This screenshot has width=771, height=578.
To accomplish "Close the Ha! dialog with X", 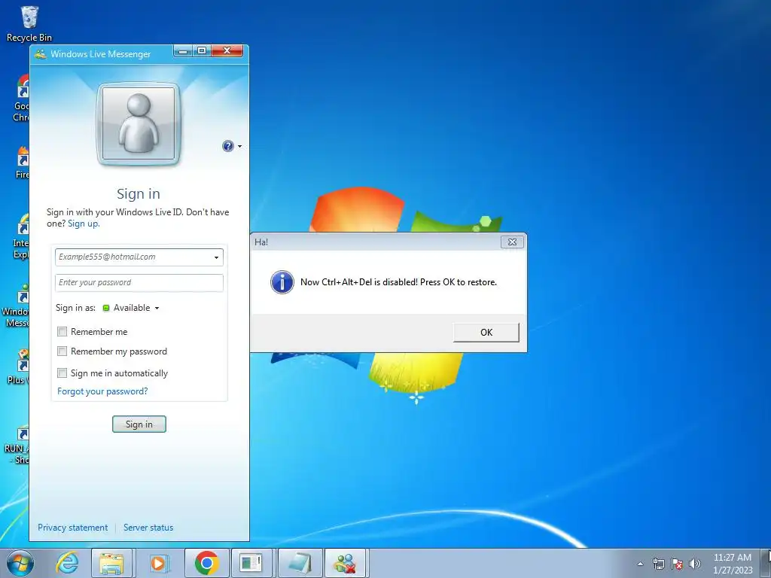I will [x=512, y=242].
